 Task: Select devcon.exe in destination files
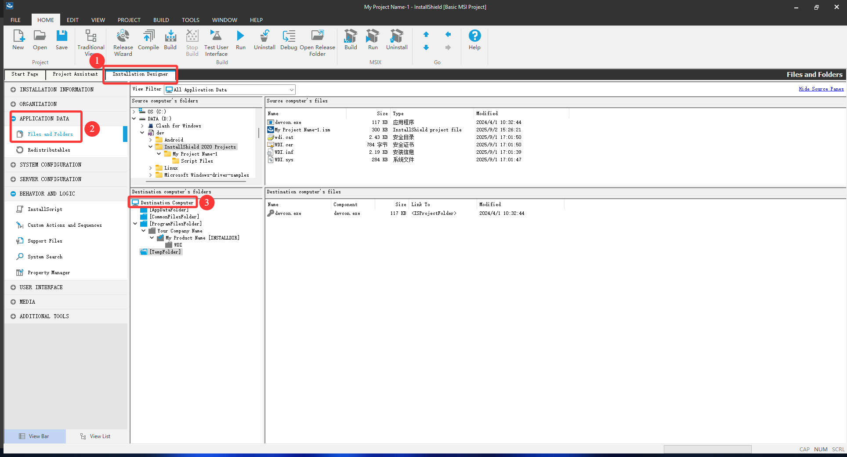coord(288,213)
